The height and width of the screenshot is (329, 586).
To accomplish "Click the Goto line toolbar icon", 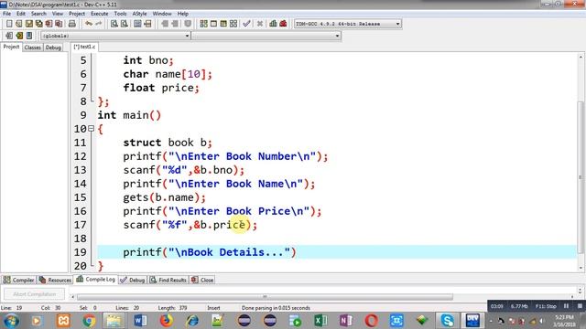I will point(147,24).
